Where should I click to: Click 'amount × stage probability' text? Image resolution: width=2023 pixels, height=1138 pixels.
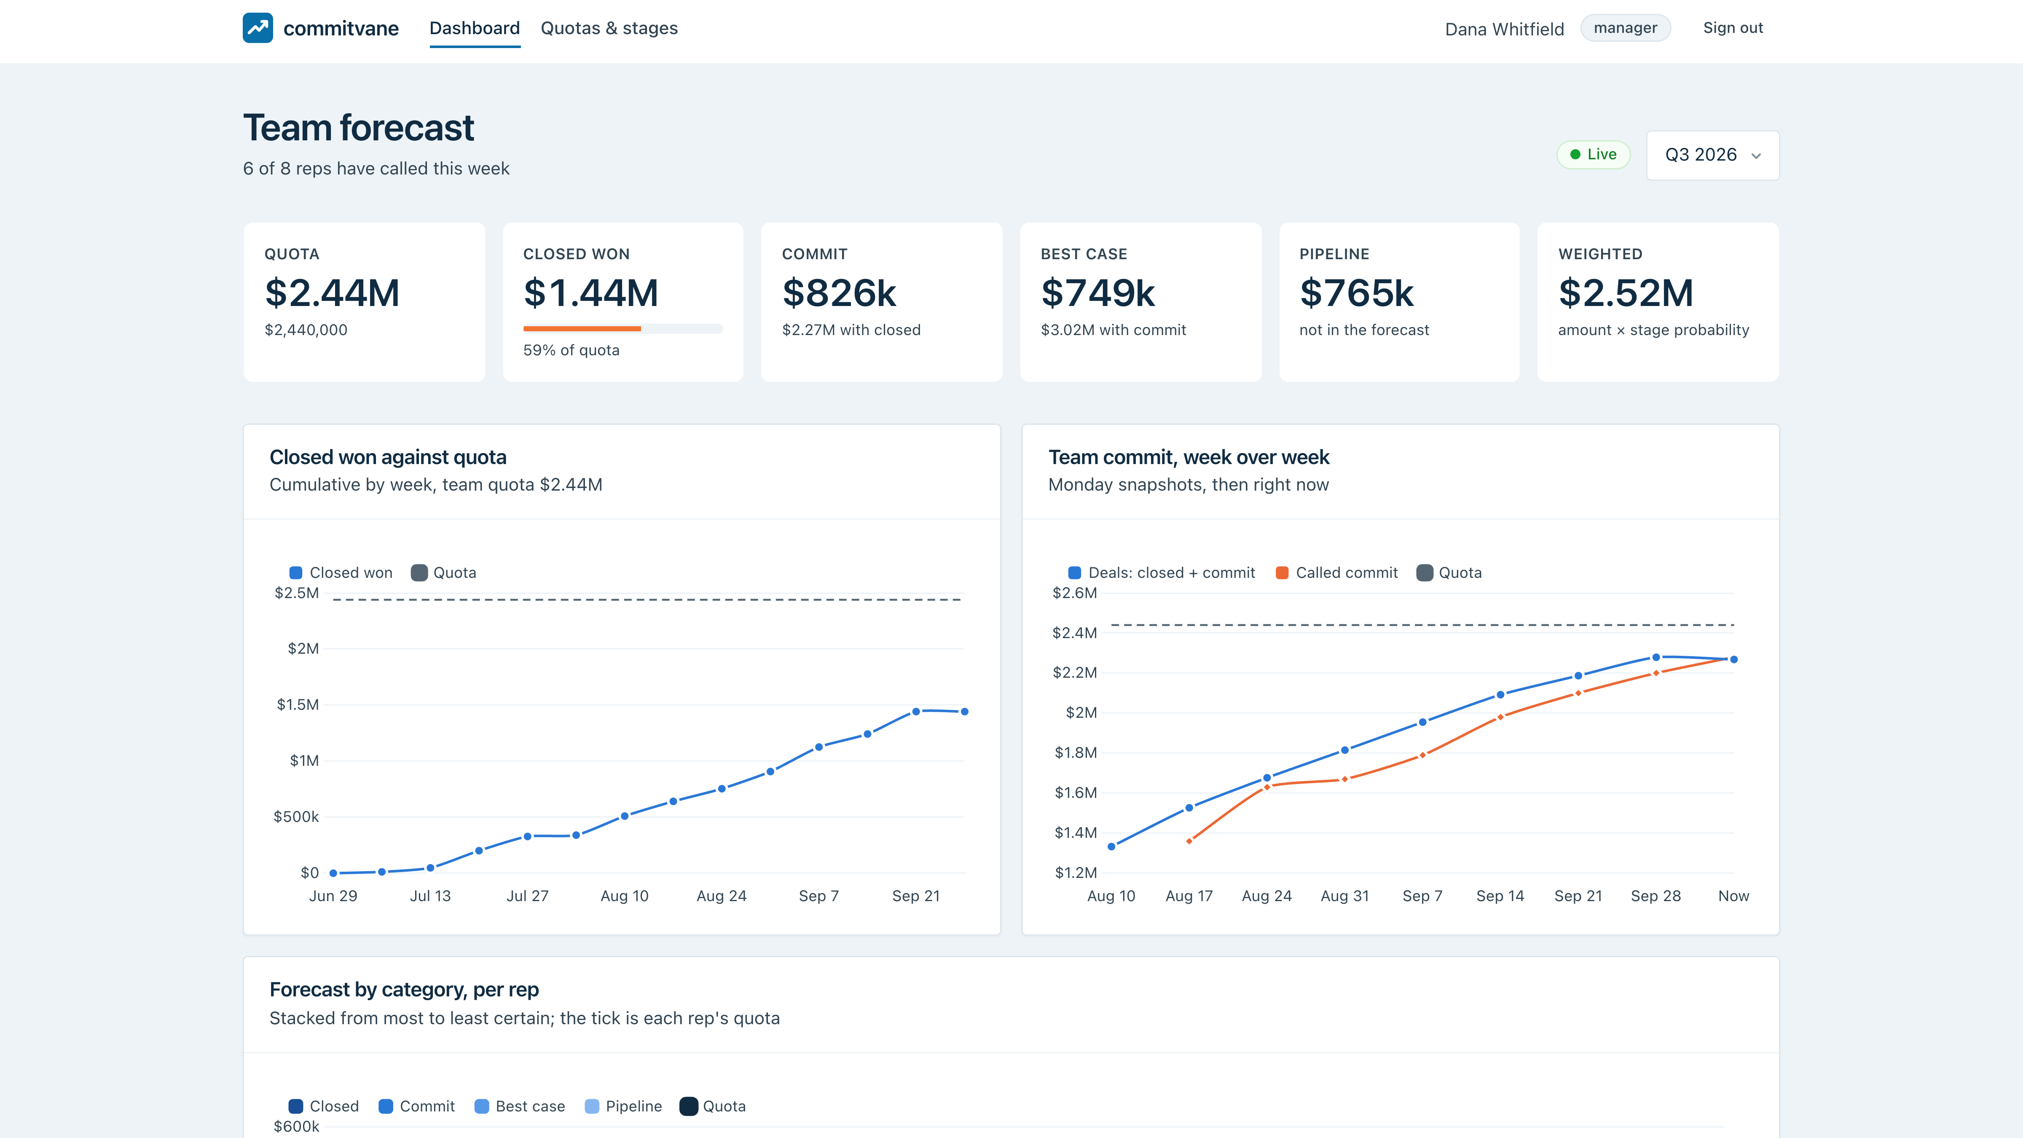pyautogui.click(x=1653, y=330)
